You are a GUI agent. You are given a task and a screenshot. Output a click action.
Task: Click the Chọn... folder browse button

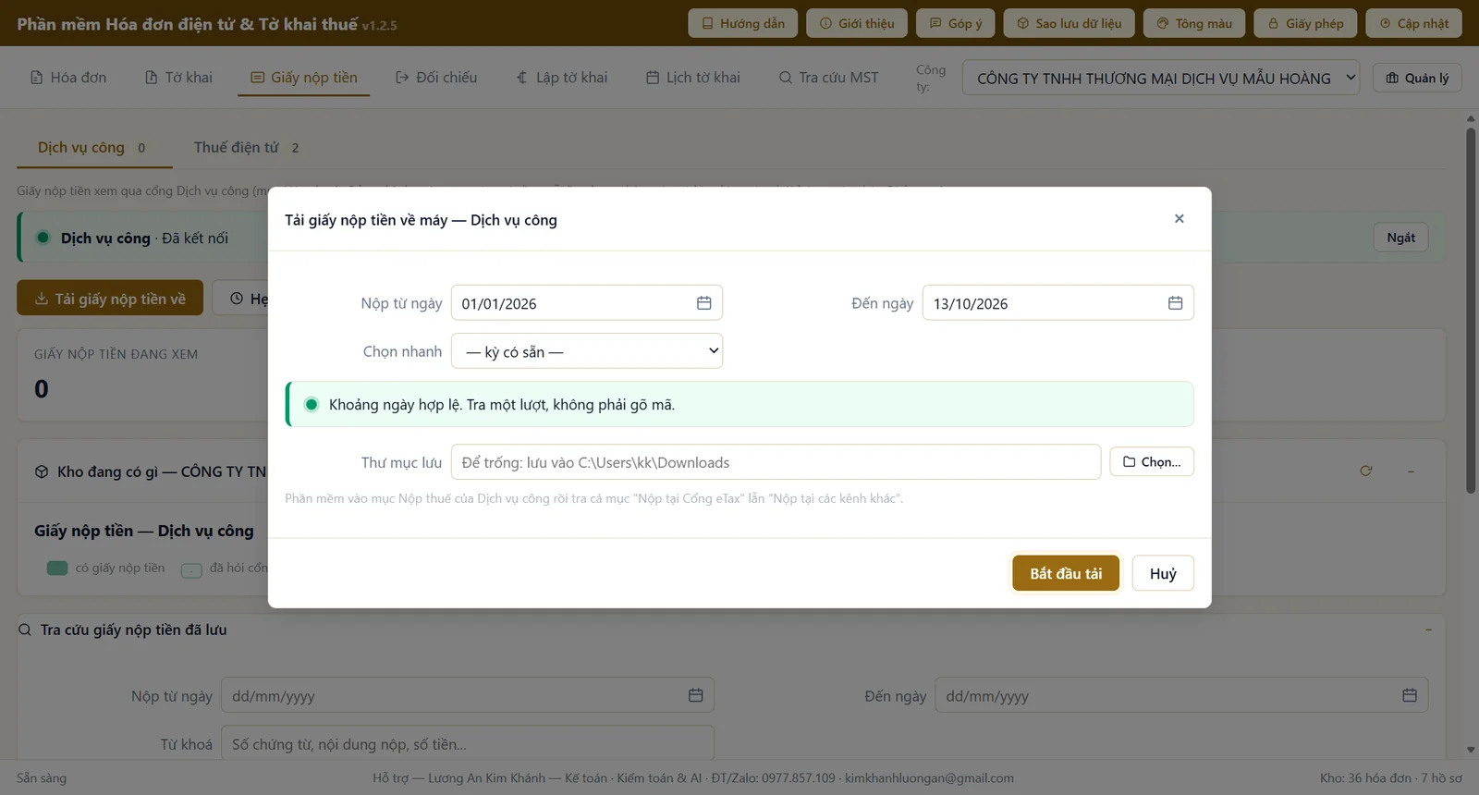(1152, 462)
